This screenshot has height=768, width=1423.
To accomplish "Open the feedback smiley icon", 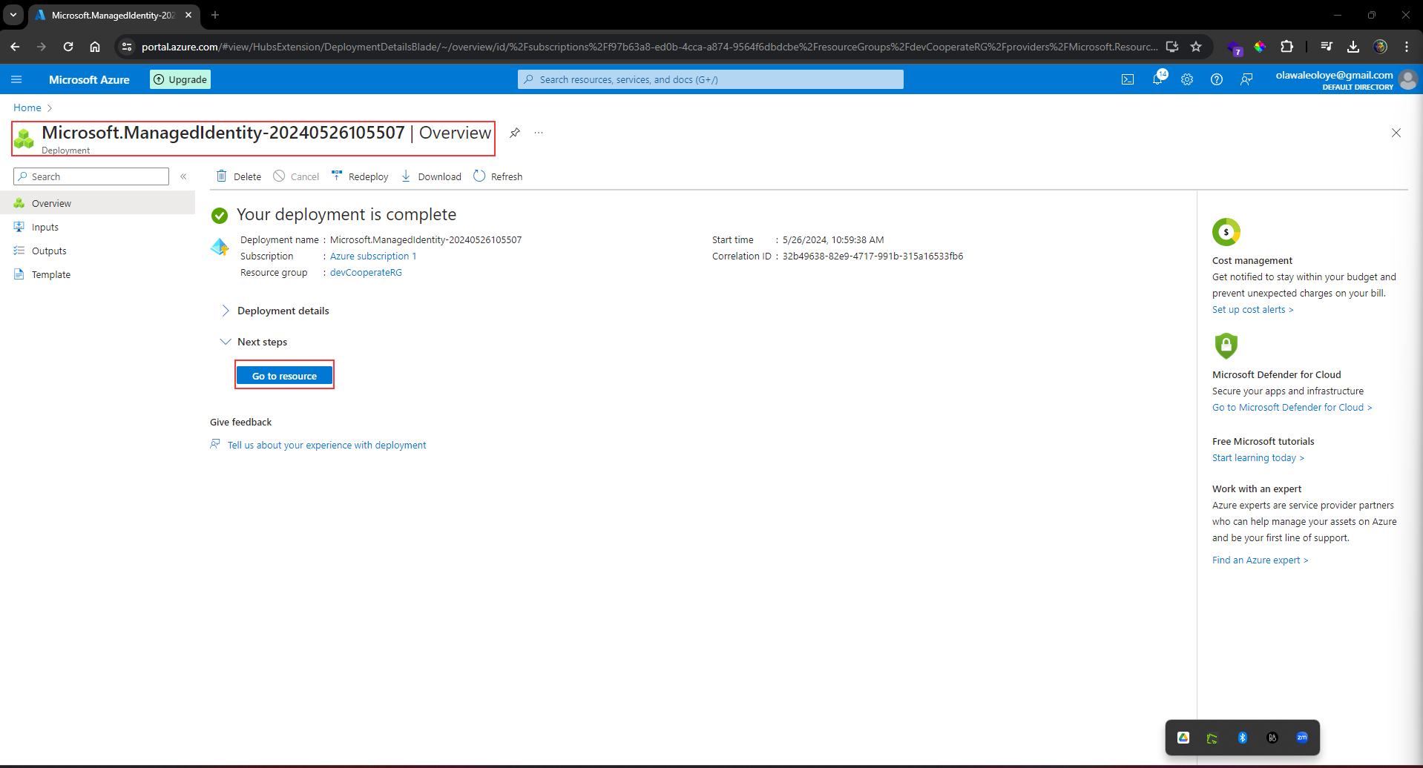I will point(1246,79).
